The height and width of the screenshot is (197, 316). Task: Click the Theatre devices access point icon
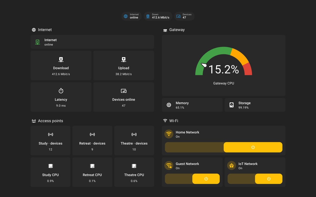[x=134, y=134]
